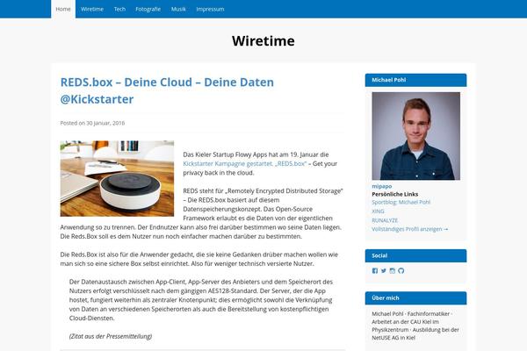
Task: Click Vollständiges Profil anzeigen link
Action: tap(409, 229)
